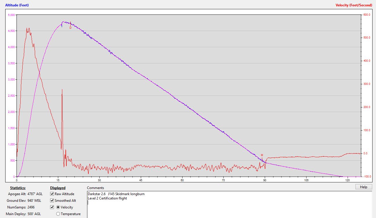Toggle the Smoothed Alt checkbox

pyautogui.click(x=52, y=201)
